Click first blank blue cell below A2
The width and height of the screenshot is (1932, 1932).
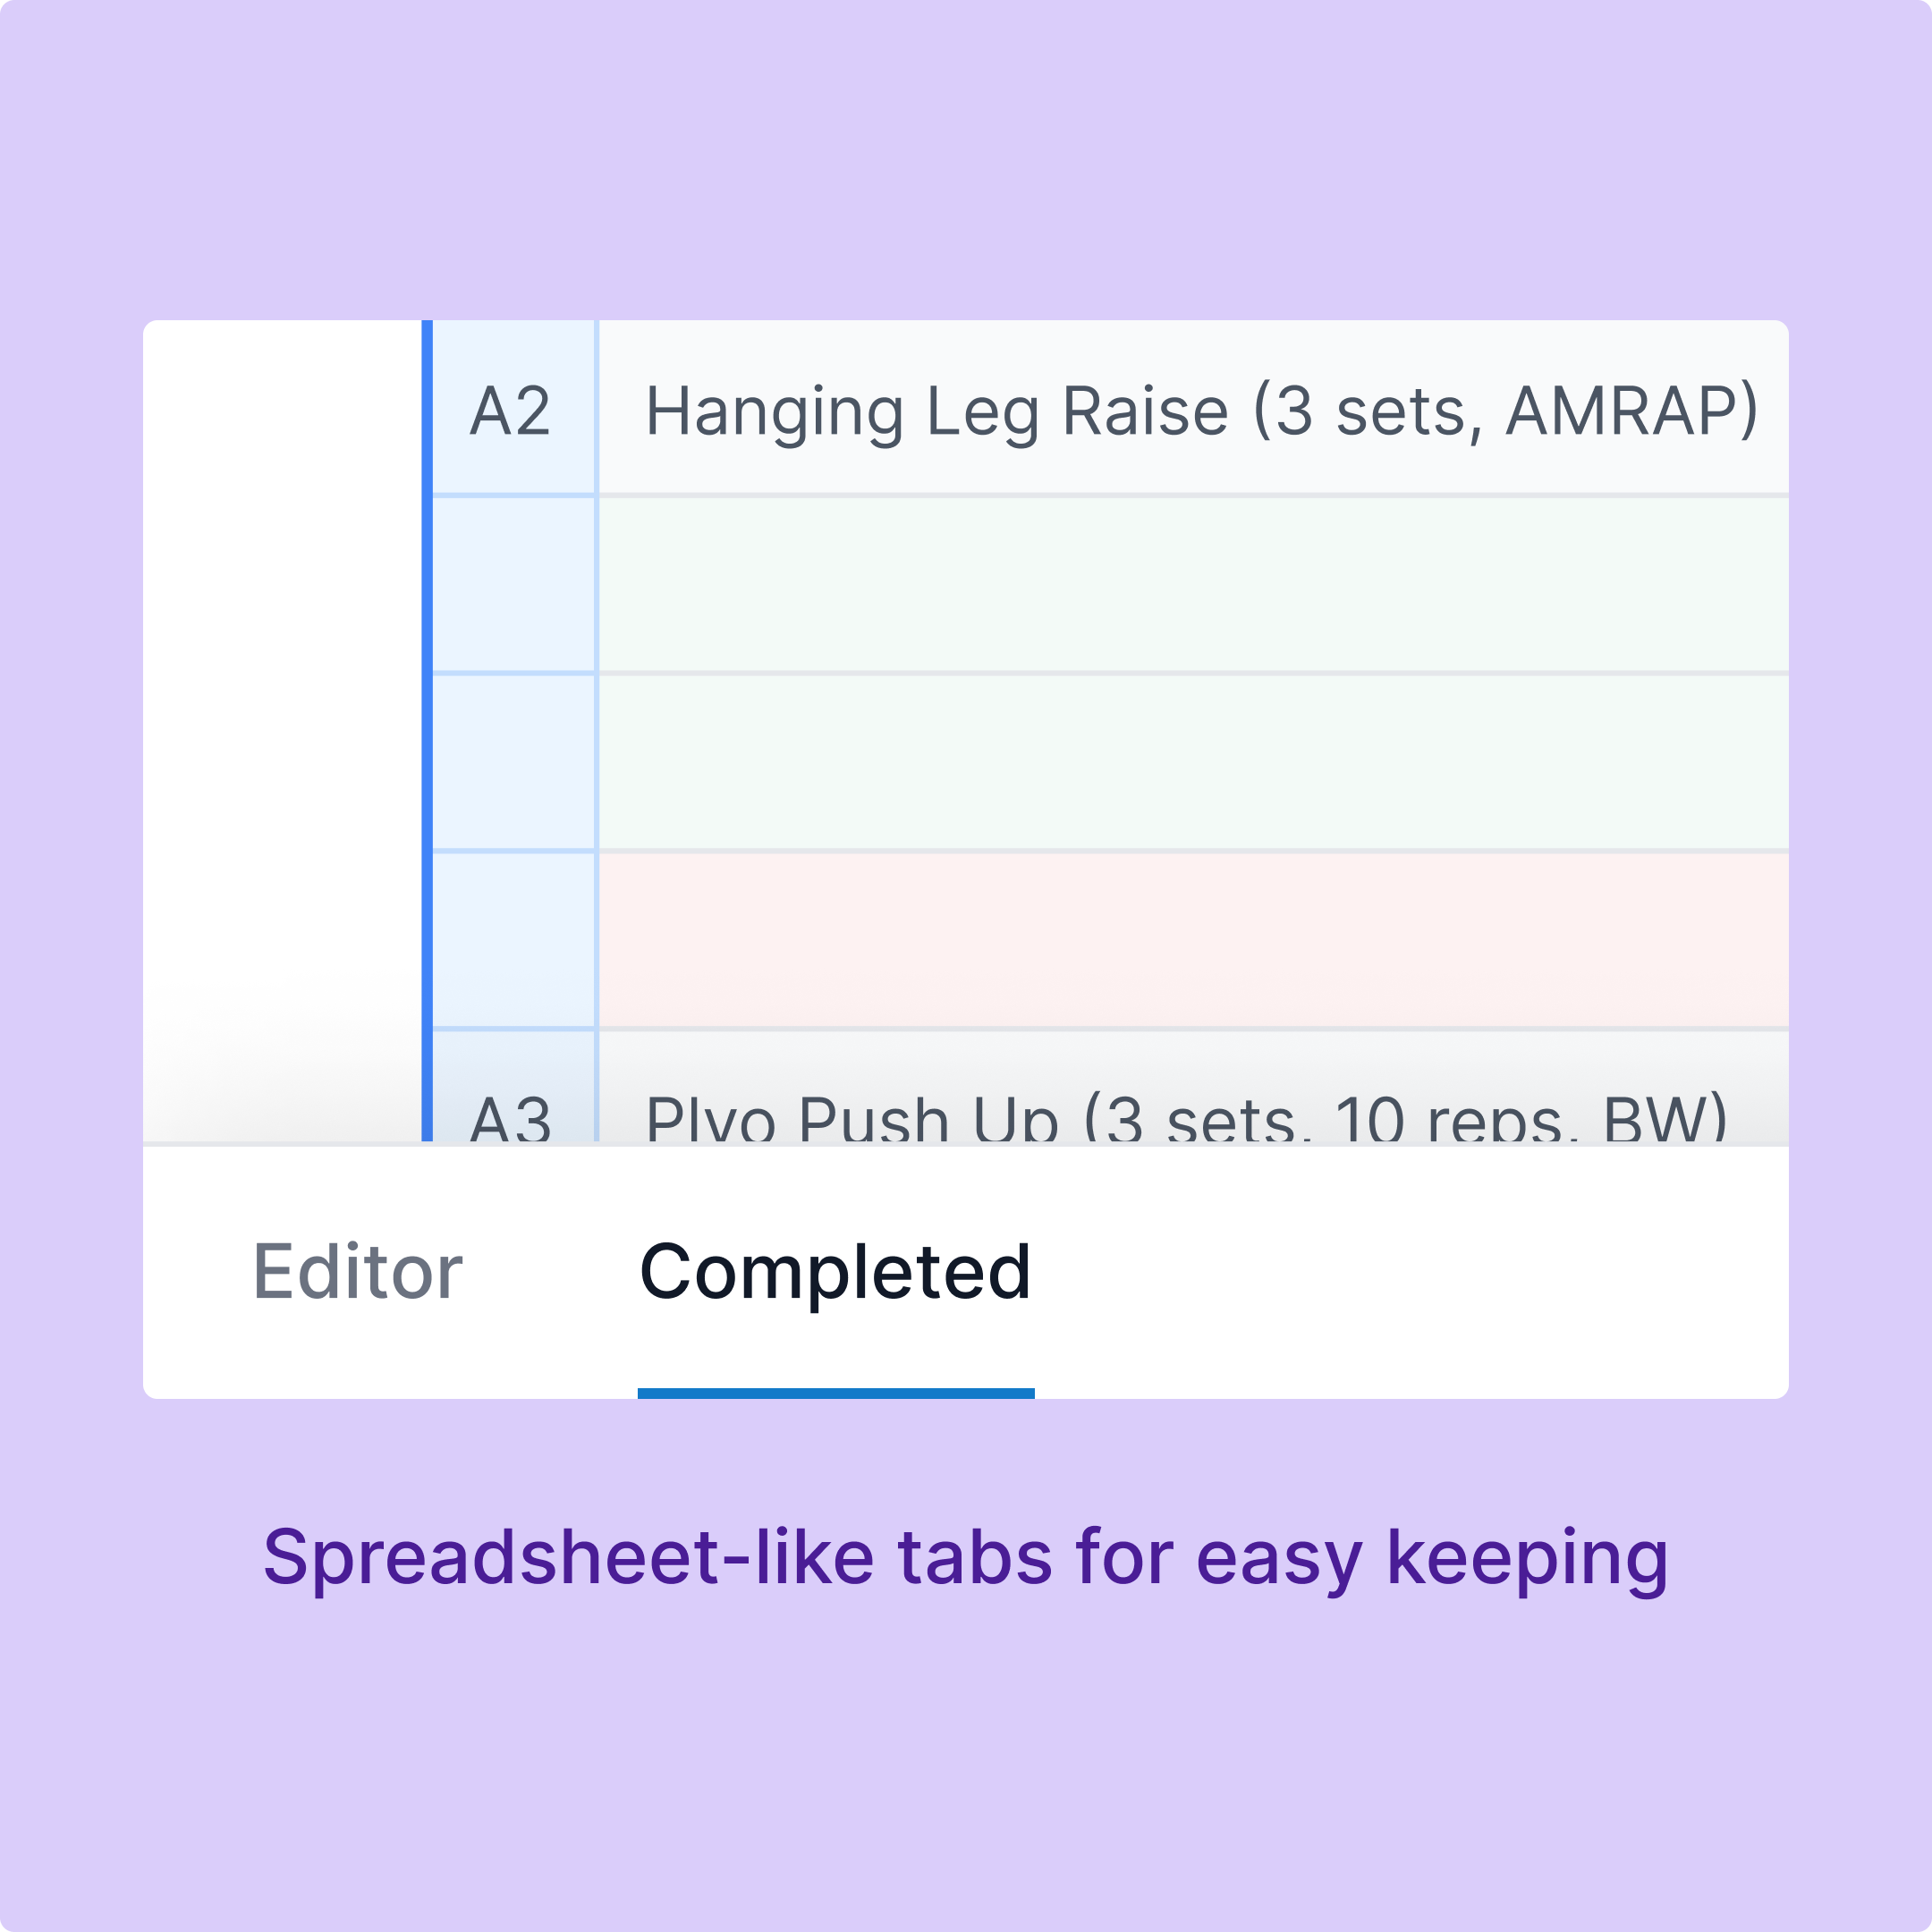[513, 585]
